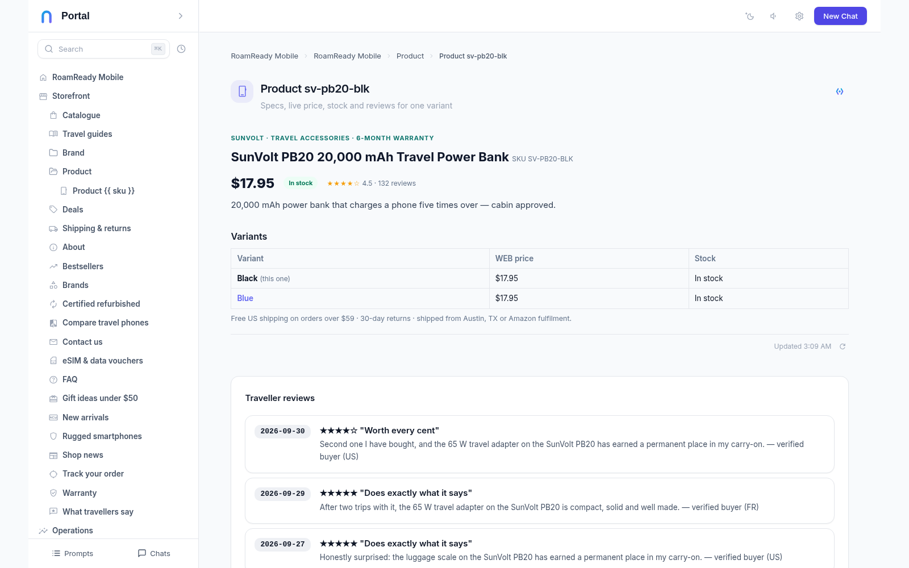909x568 pixels.
Task: Click the Brands shapes icon
Action: pyautogui.click(x=53, y=285)
